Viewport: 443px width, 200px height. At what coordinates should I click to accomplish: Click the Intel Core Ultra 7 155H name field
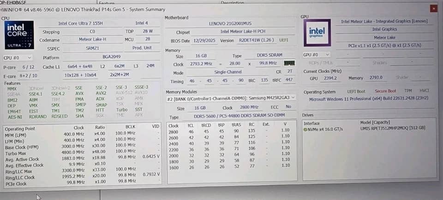[80, 23]
